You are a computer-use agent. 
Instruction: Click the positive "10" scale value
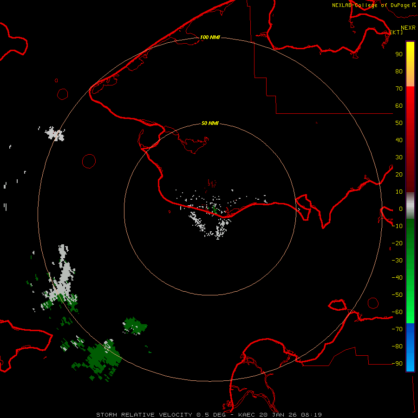pos(399,192)
